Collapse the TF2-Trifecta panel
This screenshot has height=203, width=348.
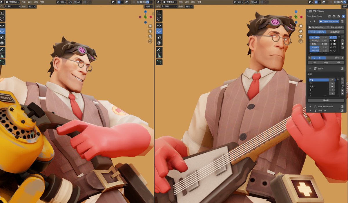pyautogui.click(x=308, y=11)
